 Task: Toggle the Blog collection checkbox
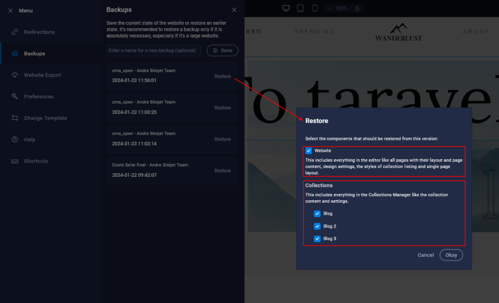(x=317, y=213)
